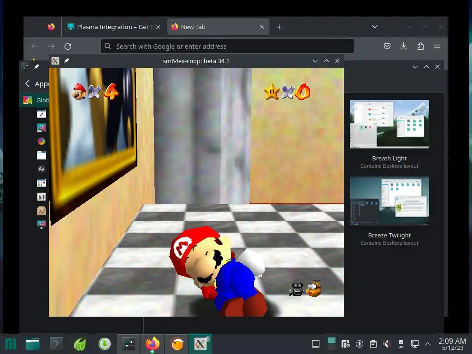Select the Breath Light theme thumbnail

click(389, 124)
